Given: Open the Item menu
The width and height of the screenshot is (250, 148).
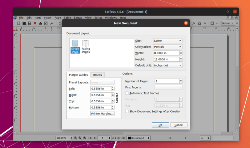Looking at the screenshot, I should 37,18.
